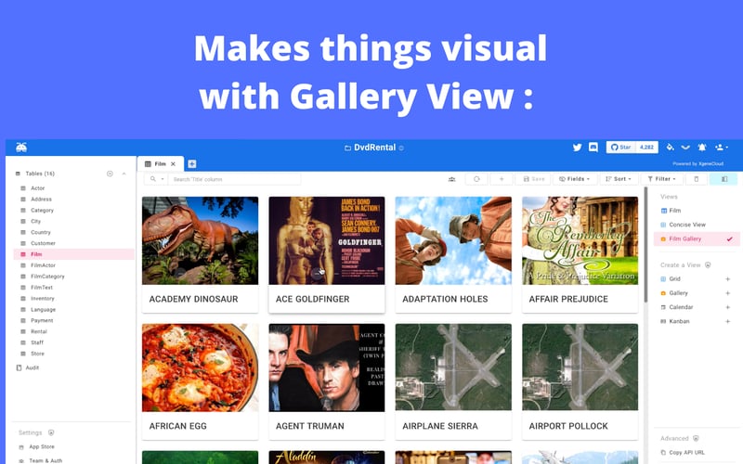Open the Filter dropdown
This screenshot has width=743, height=464.
click(661, 179)
